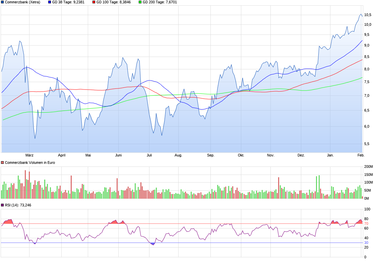Click the 0M volume axis value
378x261 pixels.
366,198
